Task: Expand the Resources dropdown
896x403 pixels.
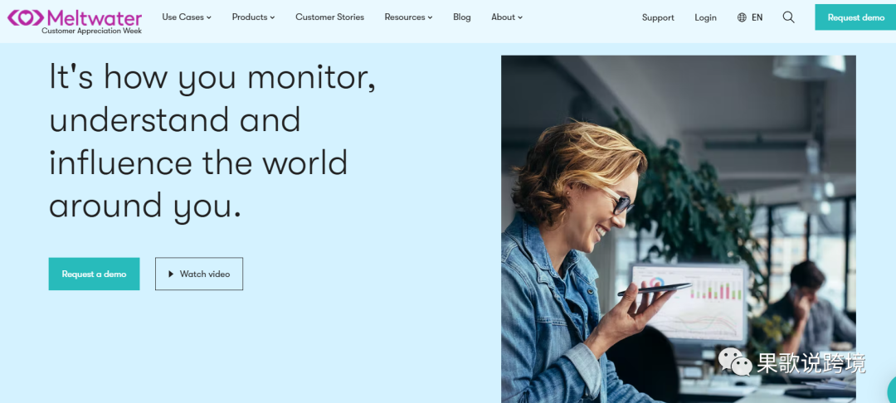Action: (x=408, y=17)
